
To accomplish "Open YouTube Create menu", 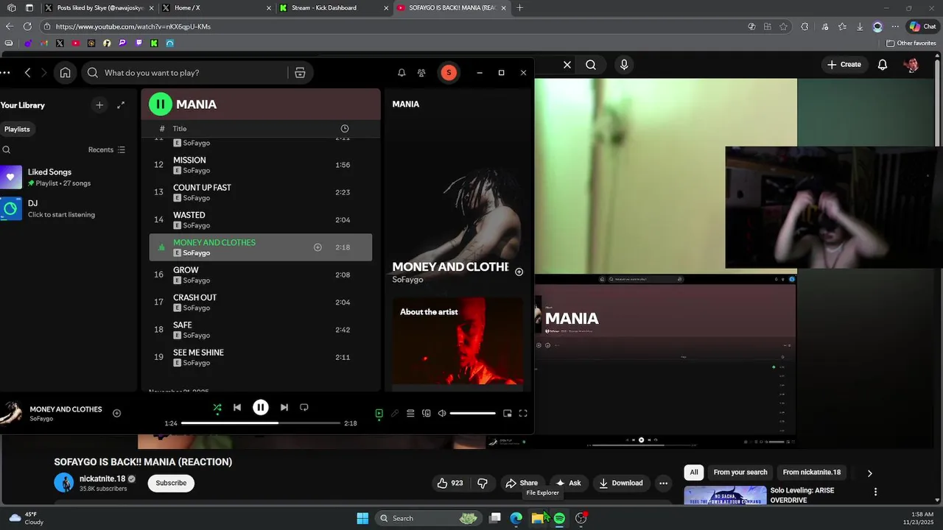I will (844, 65).
